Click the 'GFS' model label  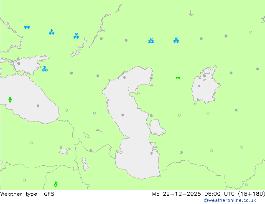click(49, 194)
